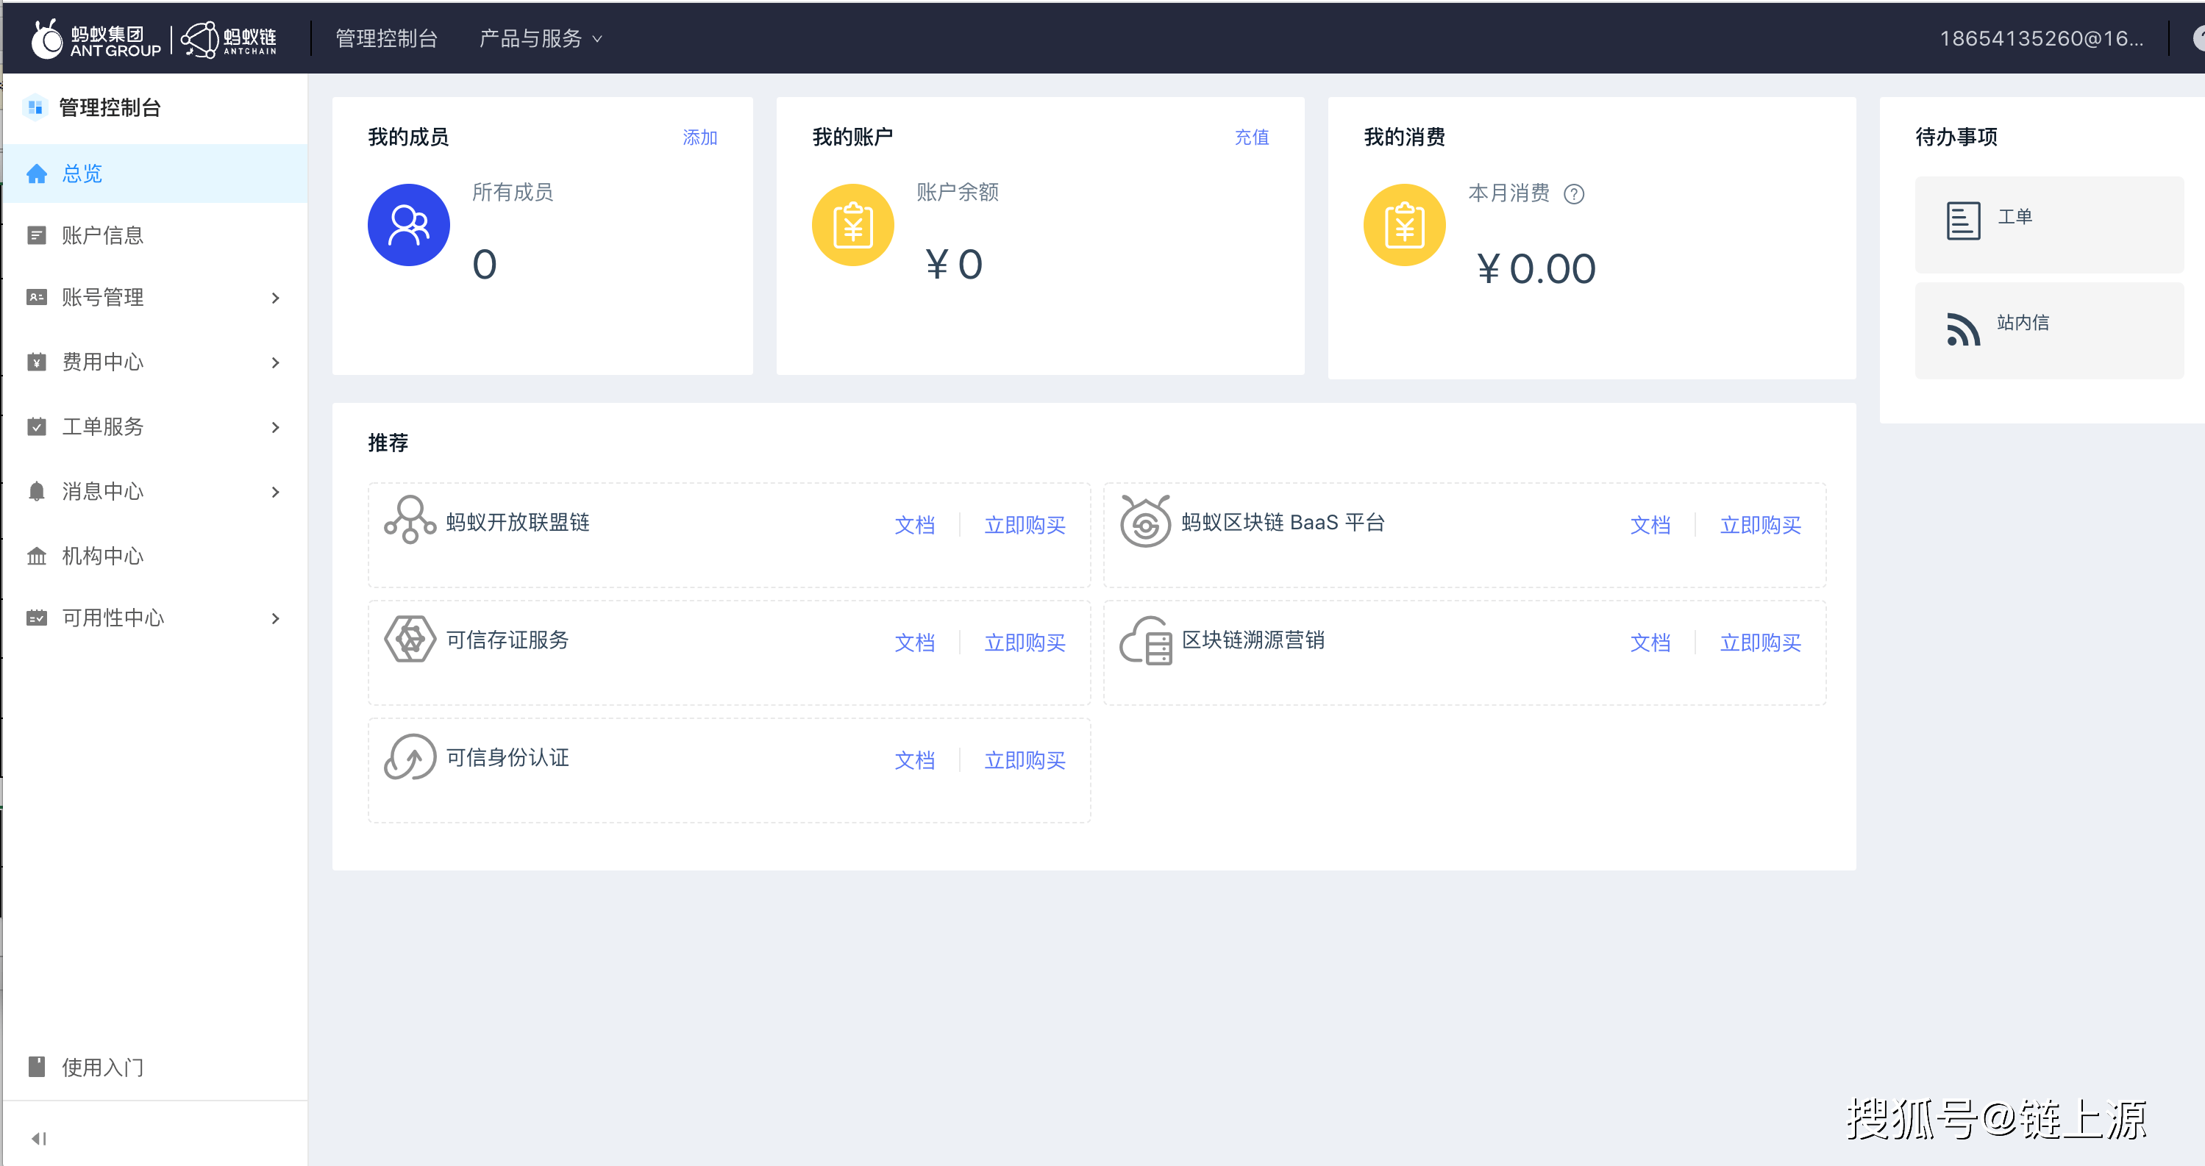The width and height of the screenshot is (2205, 1166).
Task: Click the 蚂蚁开放联盟链 network icon
Action: pyautogui.click(x=410, y=519)
